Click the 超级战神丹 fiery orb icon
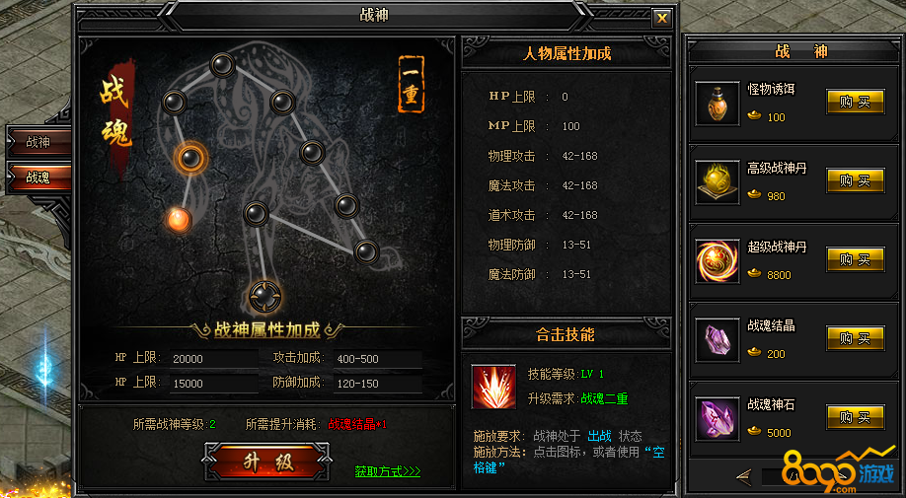 (x=717, y=261)
